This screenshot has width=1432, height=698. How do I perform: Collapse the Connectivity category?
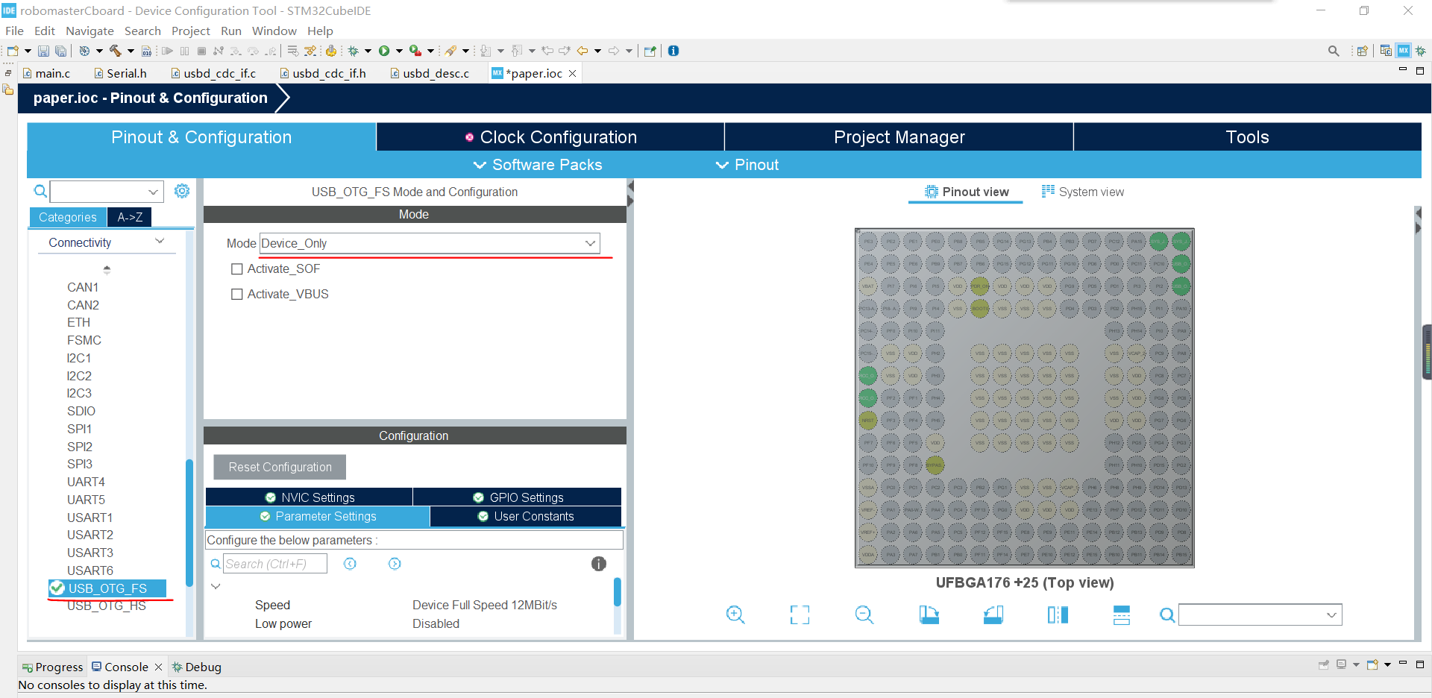tap(160, 242)
